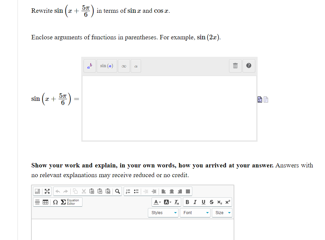Open the text color picker
Screen dimensions: 325x240
[157, 202]
